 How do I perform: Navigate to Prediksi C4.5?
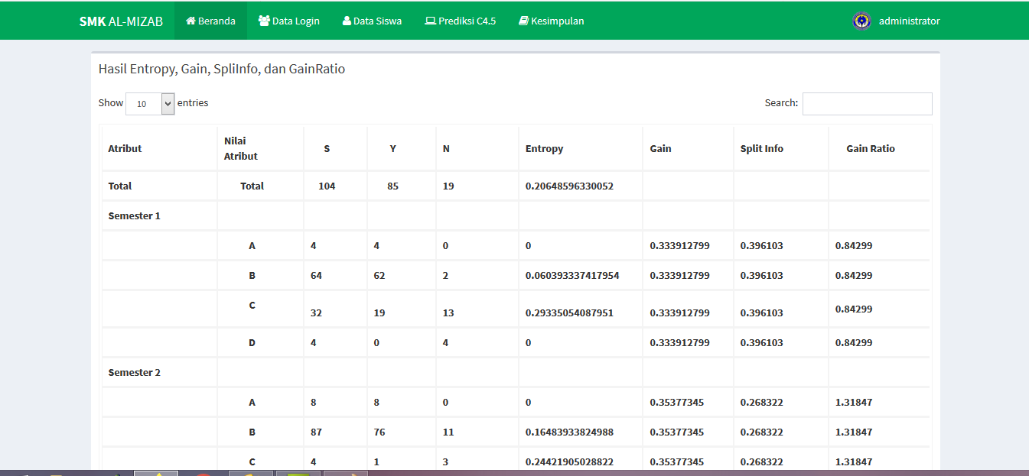point(460,21)
